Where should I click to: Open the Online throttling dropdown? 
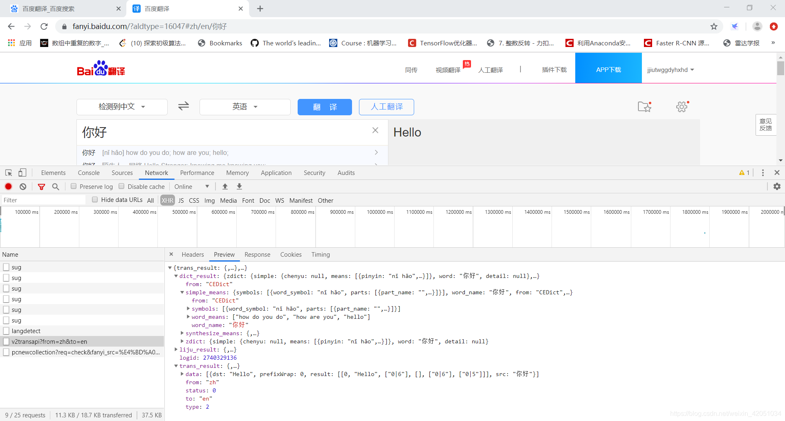(x=192, y=186)
